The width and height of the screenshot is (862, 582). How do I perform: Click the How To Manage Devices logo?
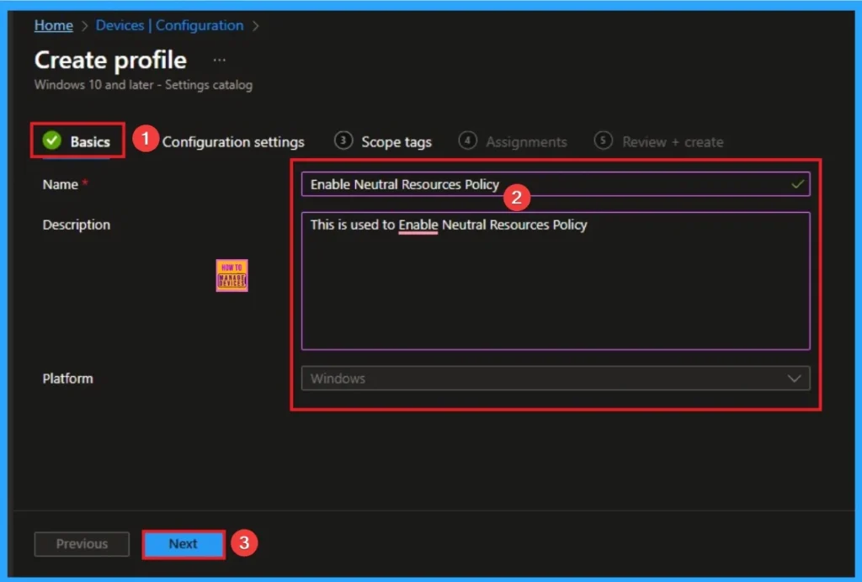pos(231,275)
